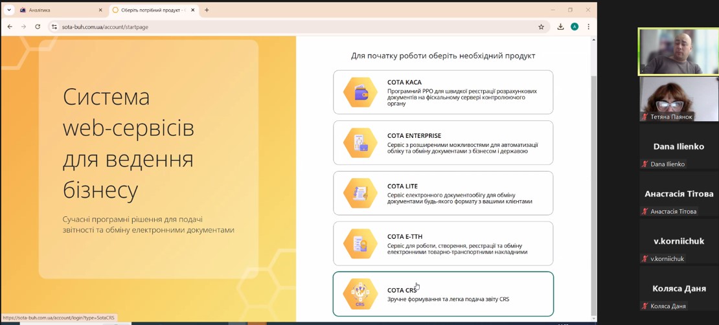The width and height of the screenshot is (719, 325).
Task: Select Тетяна Паянок video thumbnail
Action: coord(679,99)
